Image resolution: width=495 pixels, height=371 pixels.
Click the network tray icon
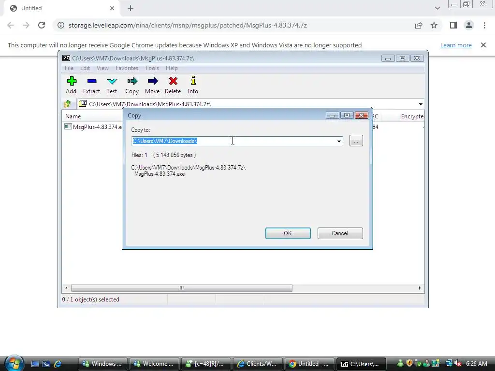(x=449, y=364)
